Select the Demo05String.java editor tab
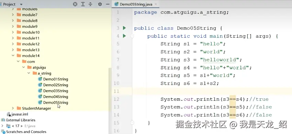 [136, 4]
